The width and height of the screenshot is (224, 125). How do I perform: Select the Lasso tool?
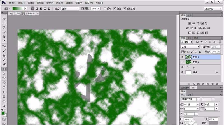pos(4,28)
